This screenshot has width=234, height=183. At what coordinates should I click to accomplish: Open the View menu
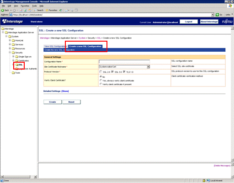pos(16,6)
